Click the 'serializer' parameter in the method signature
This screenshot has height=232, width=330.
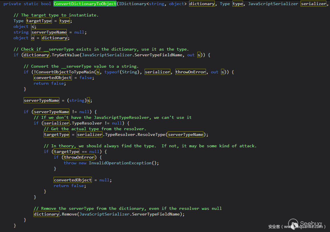pyautogui.click(x=313, y=4)
